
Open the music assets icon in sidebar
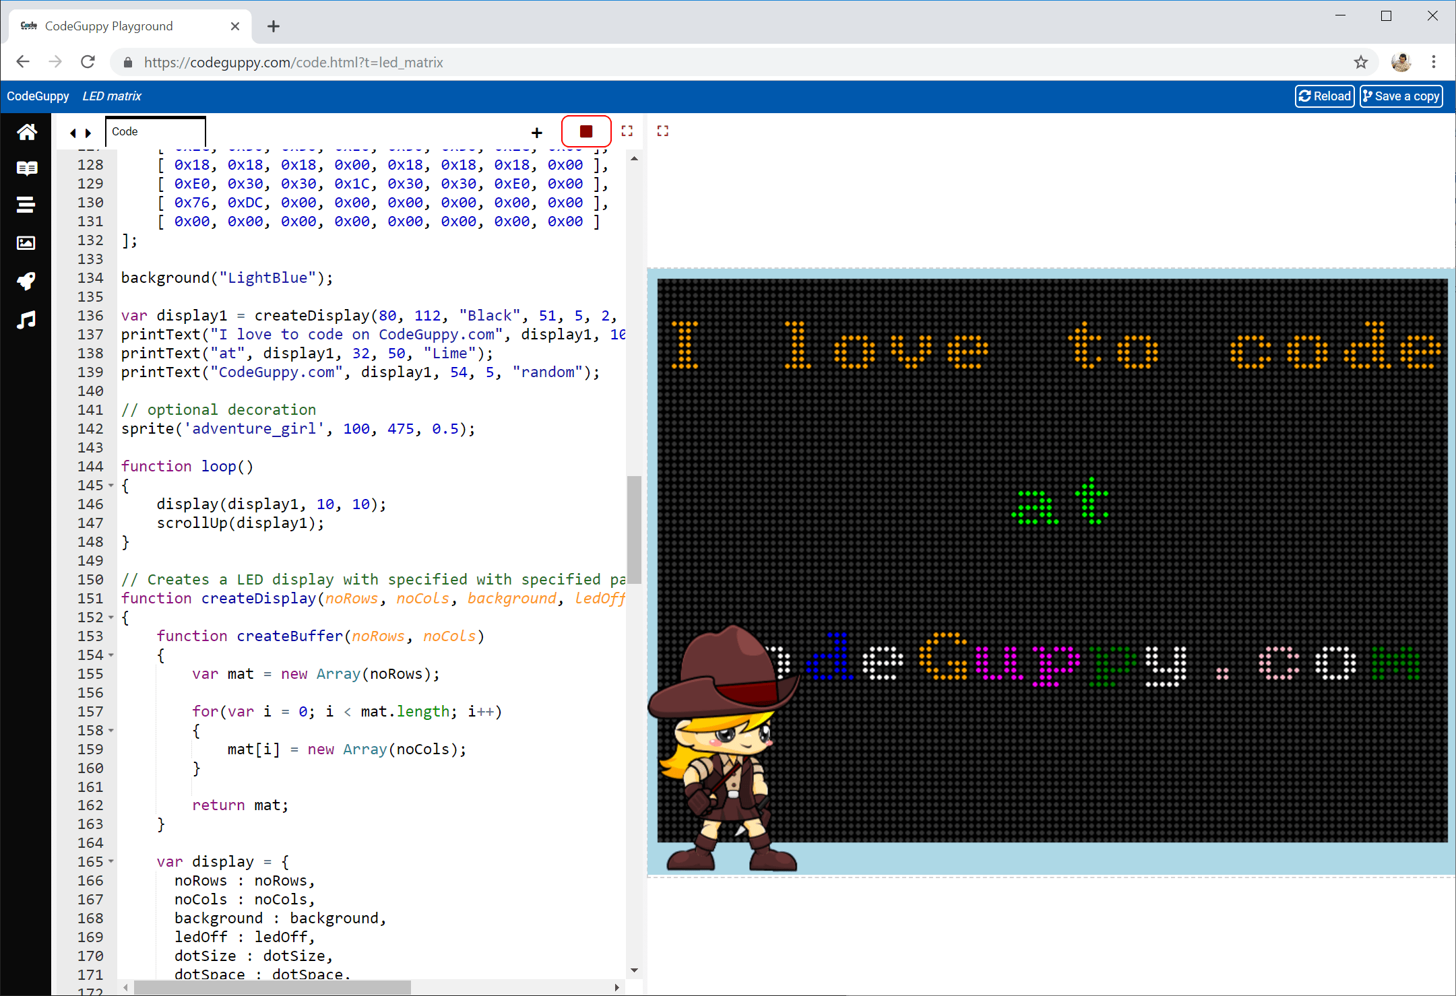pyautogui.click(x=26, y=321)
